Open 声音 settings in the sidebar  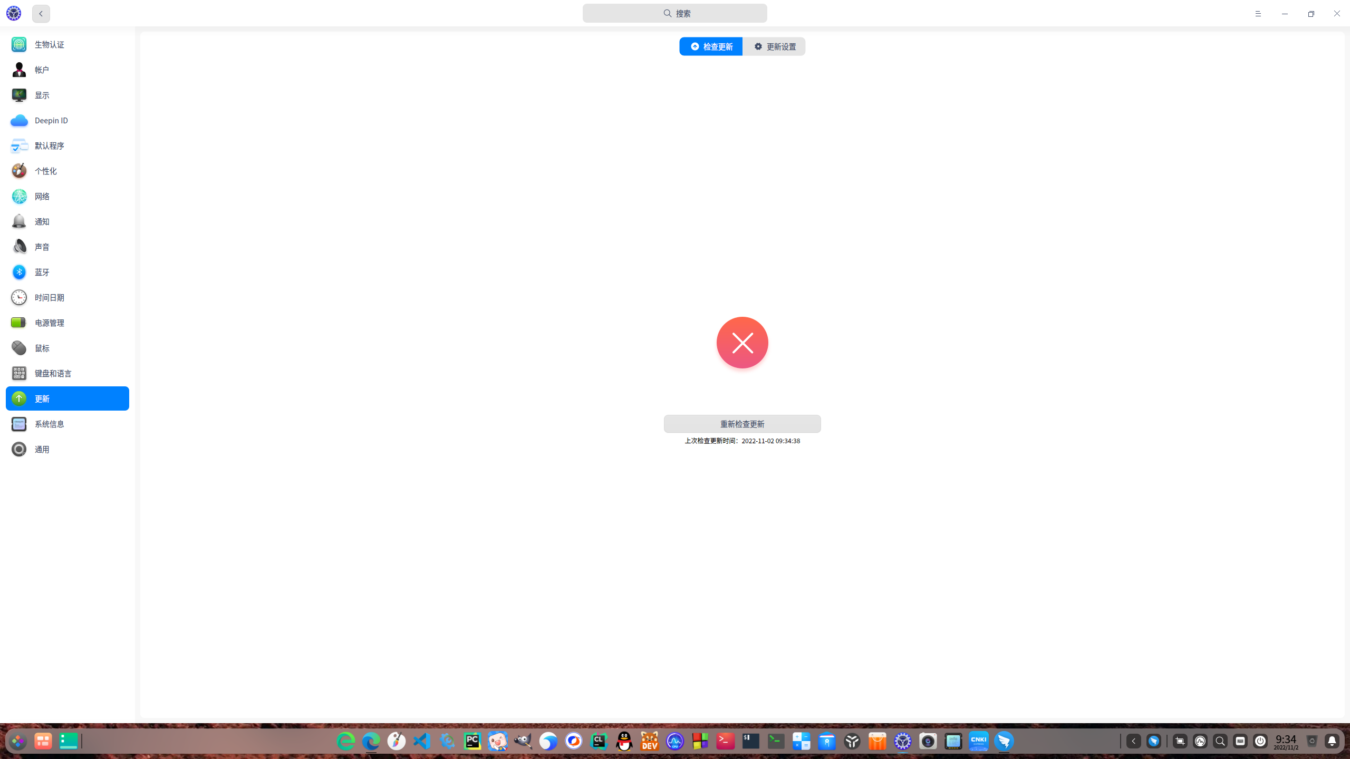point(67,247)
